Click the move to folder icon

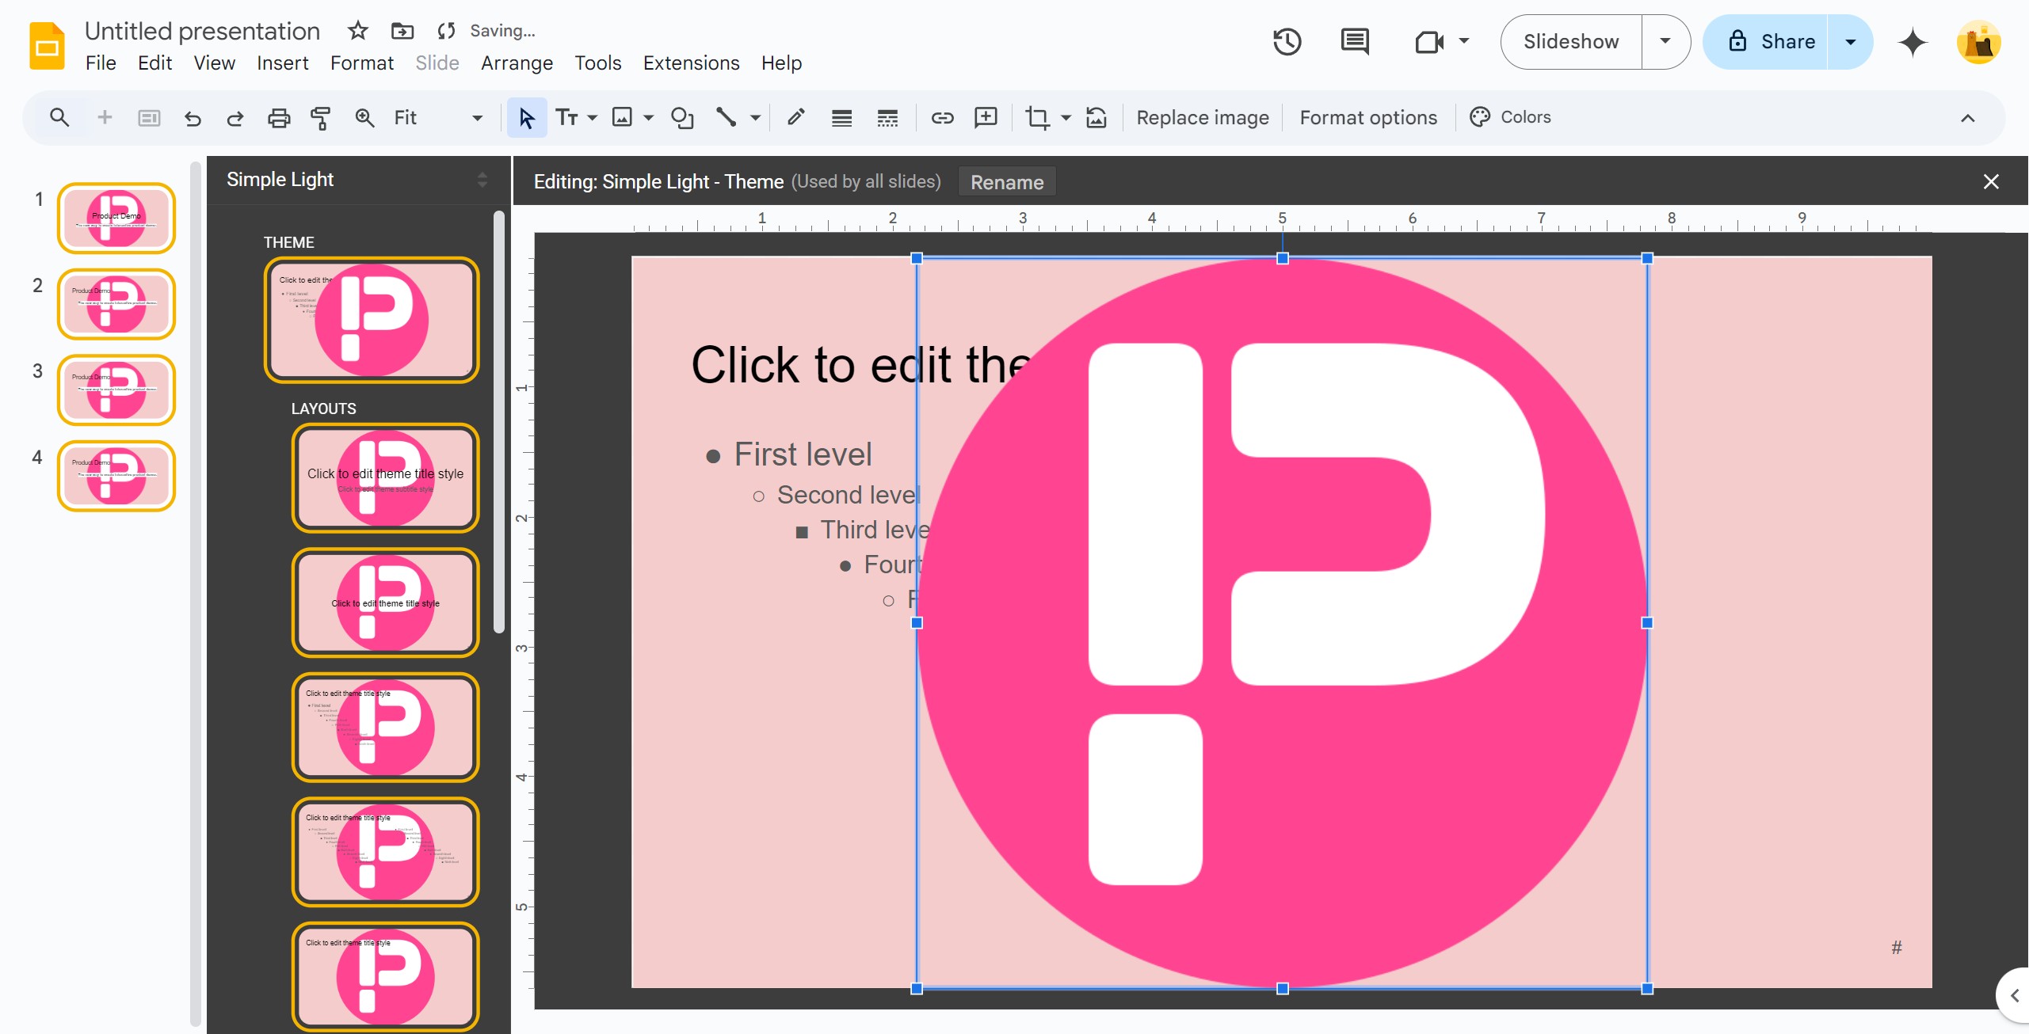[402, 31]
